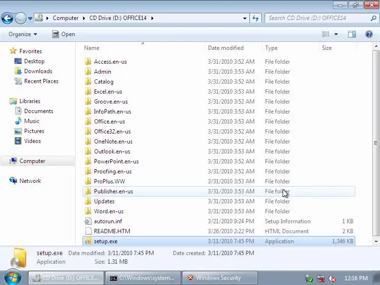Viewport: 380px width, 285px height.
Task: Expand arrow after Computer breadcrumb
Action: pyautogui.click(x=84, y=18)
